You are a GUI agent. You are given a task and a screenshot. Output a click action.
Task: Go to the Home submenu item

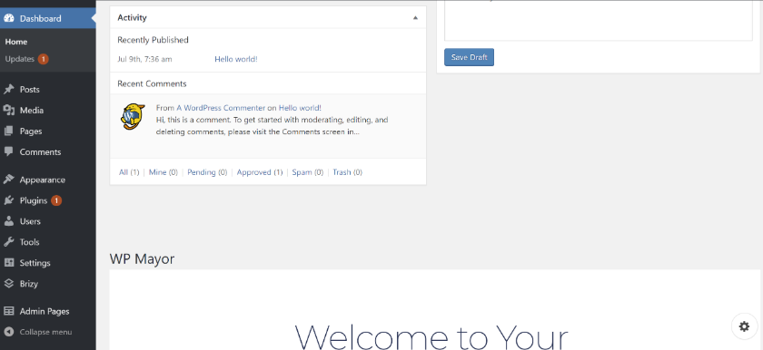[16, 42]
